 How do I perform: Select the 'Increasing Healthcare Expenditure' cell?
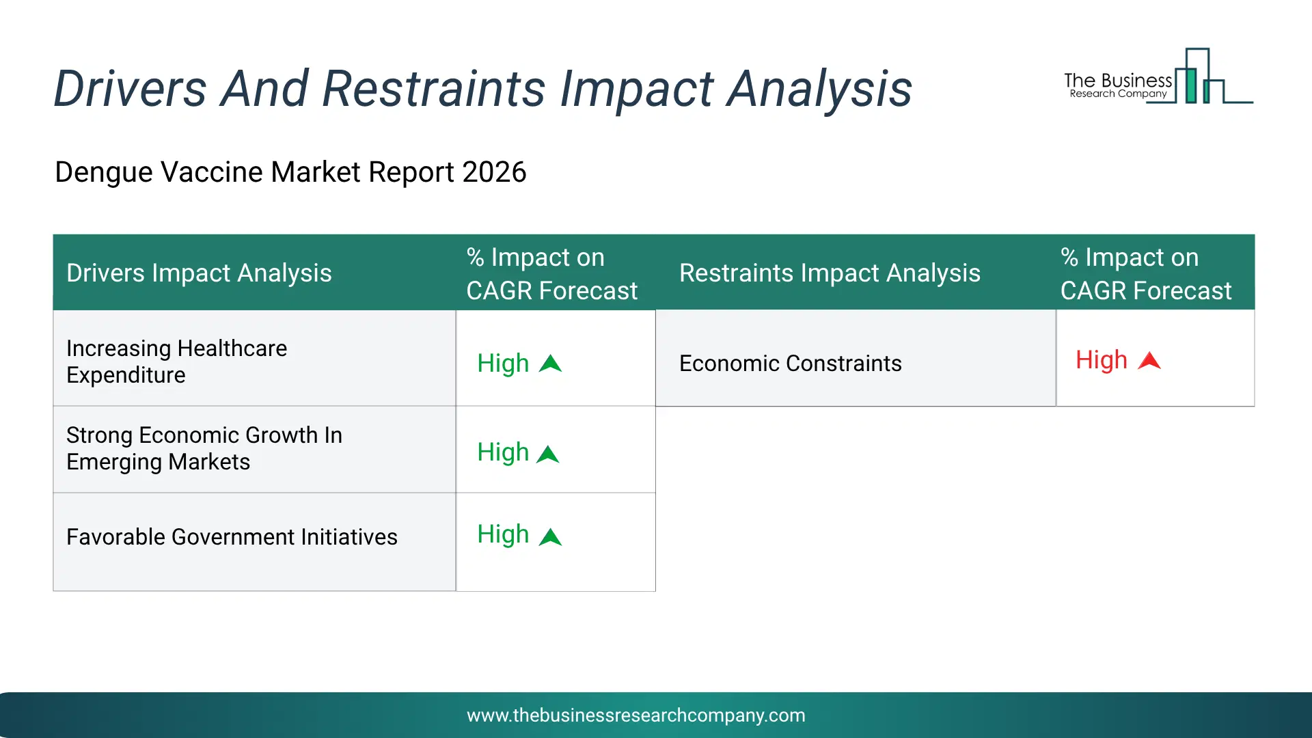click(254, 358)
